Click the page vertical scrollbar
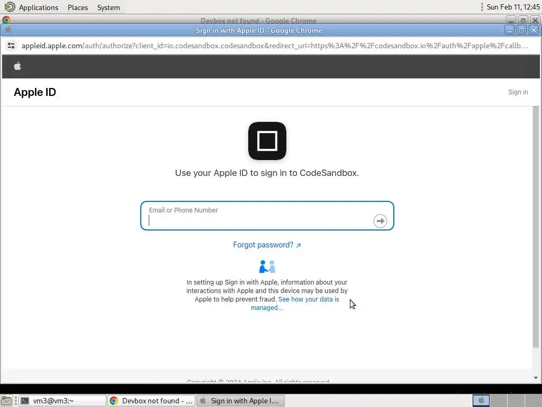Viewport: 542px width, 407px height. pyautogui.click(x=536, y=227)
